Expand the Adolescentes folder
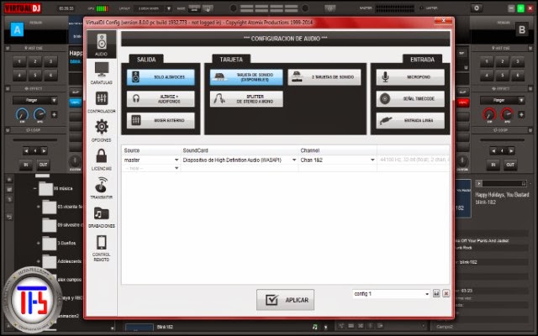This screenshot has width=538, height=336. click(x=39, y=261)
